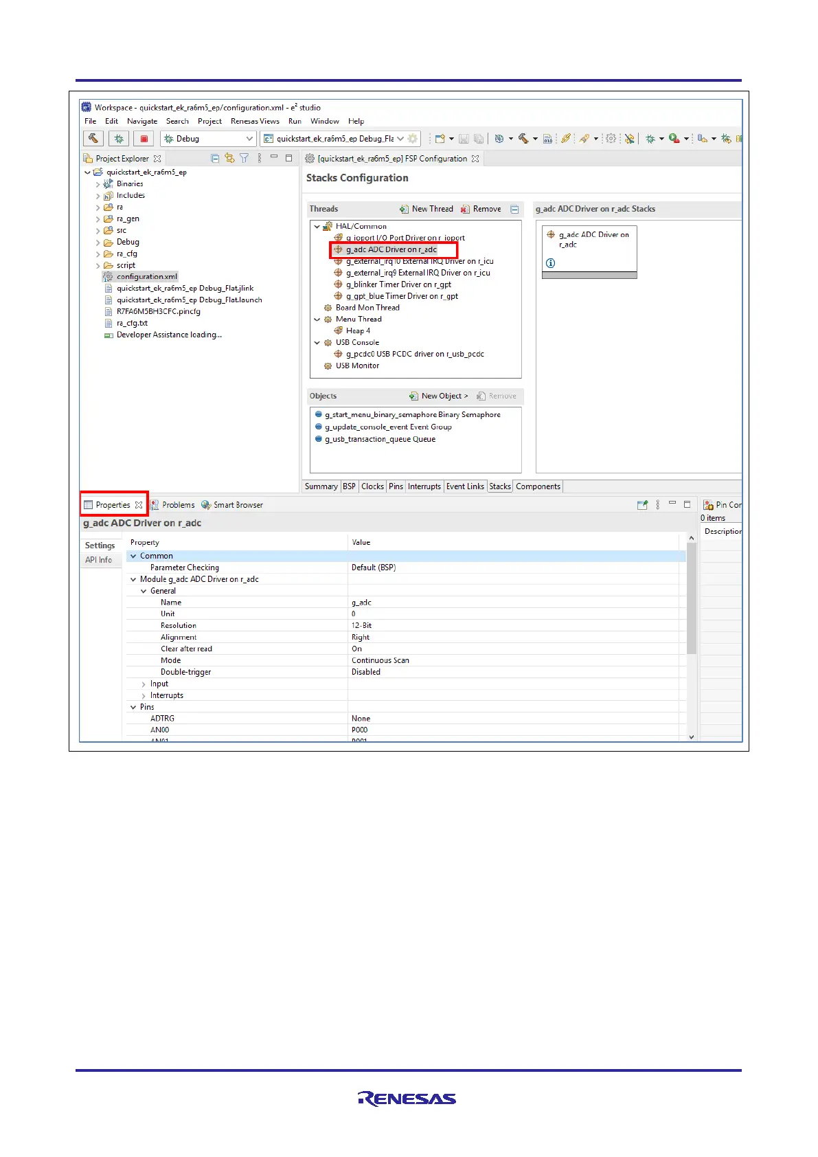Viewport: 818px width, 1157px height.
Task: Collapse the USB Console node
Action: coord(317,343)
